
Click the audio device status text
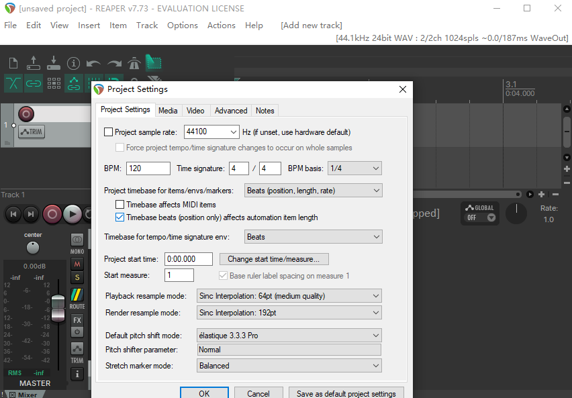[x=452, y=38]
